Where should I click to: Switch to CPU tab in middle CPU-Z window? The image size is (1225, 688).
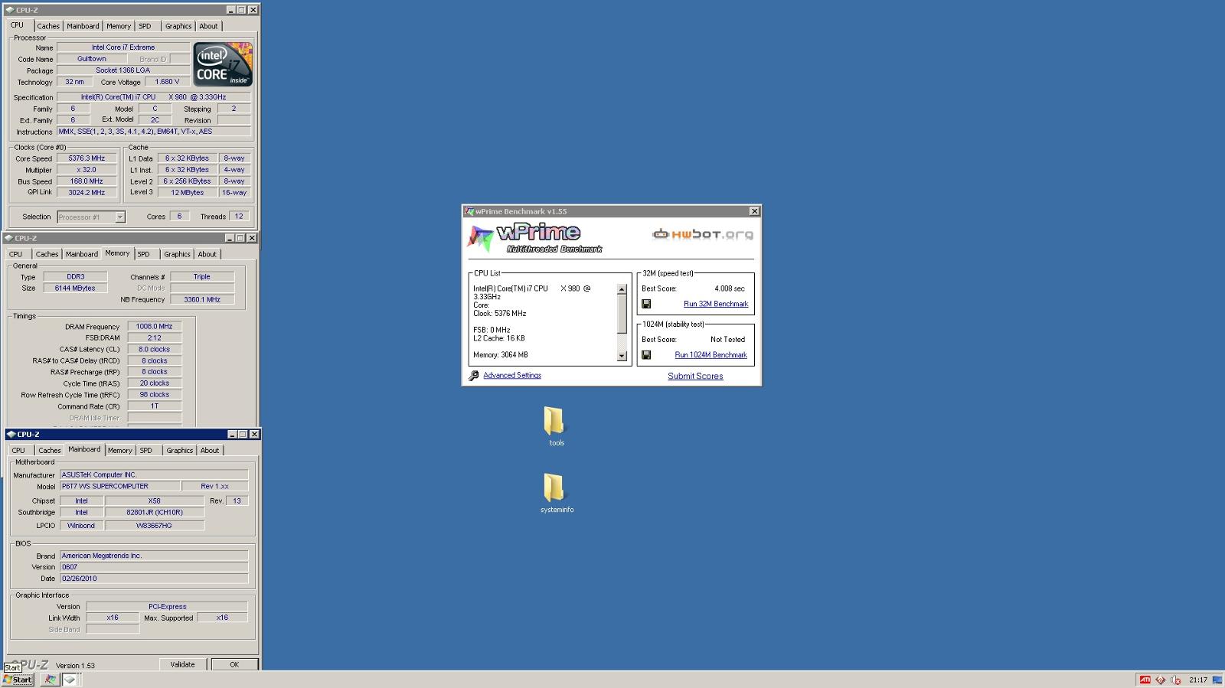click(x=16, y=254)
